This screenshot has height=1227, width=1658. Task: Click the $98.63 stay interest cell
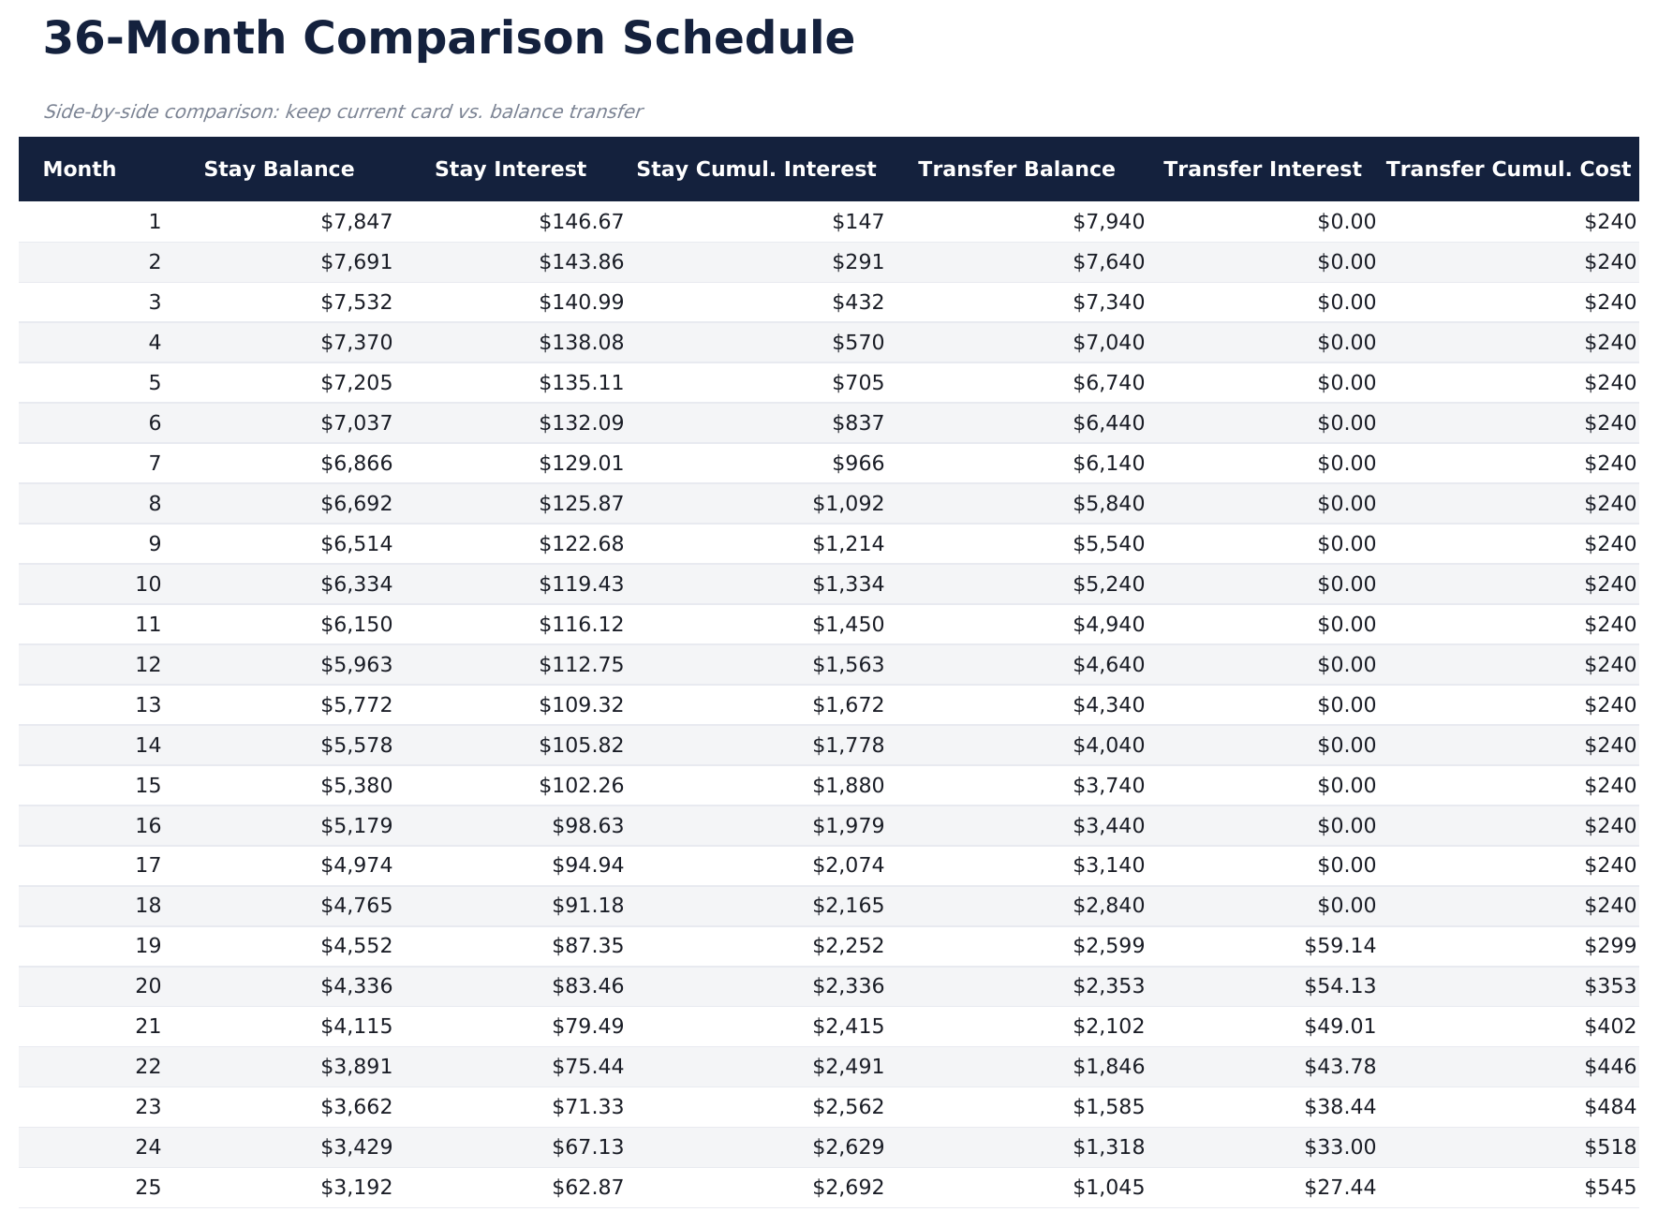point(588,826)
